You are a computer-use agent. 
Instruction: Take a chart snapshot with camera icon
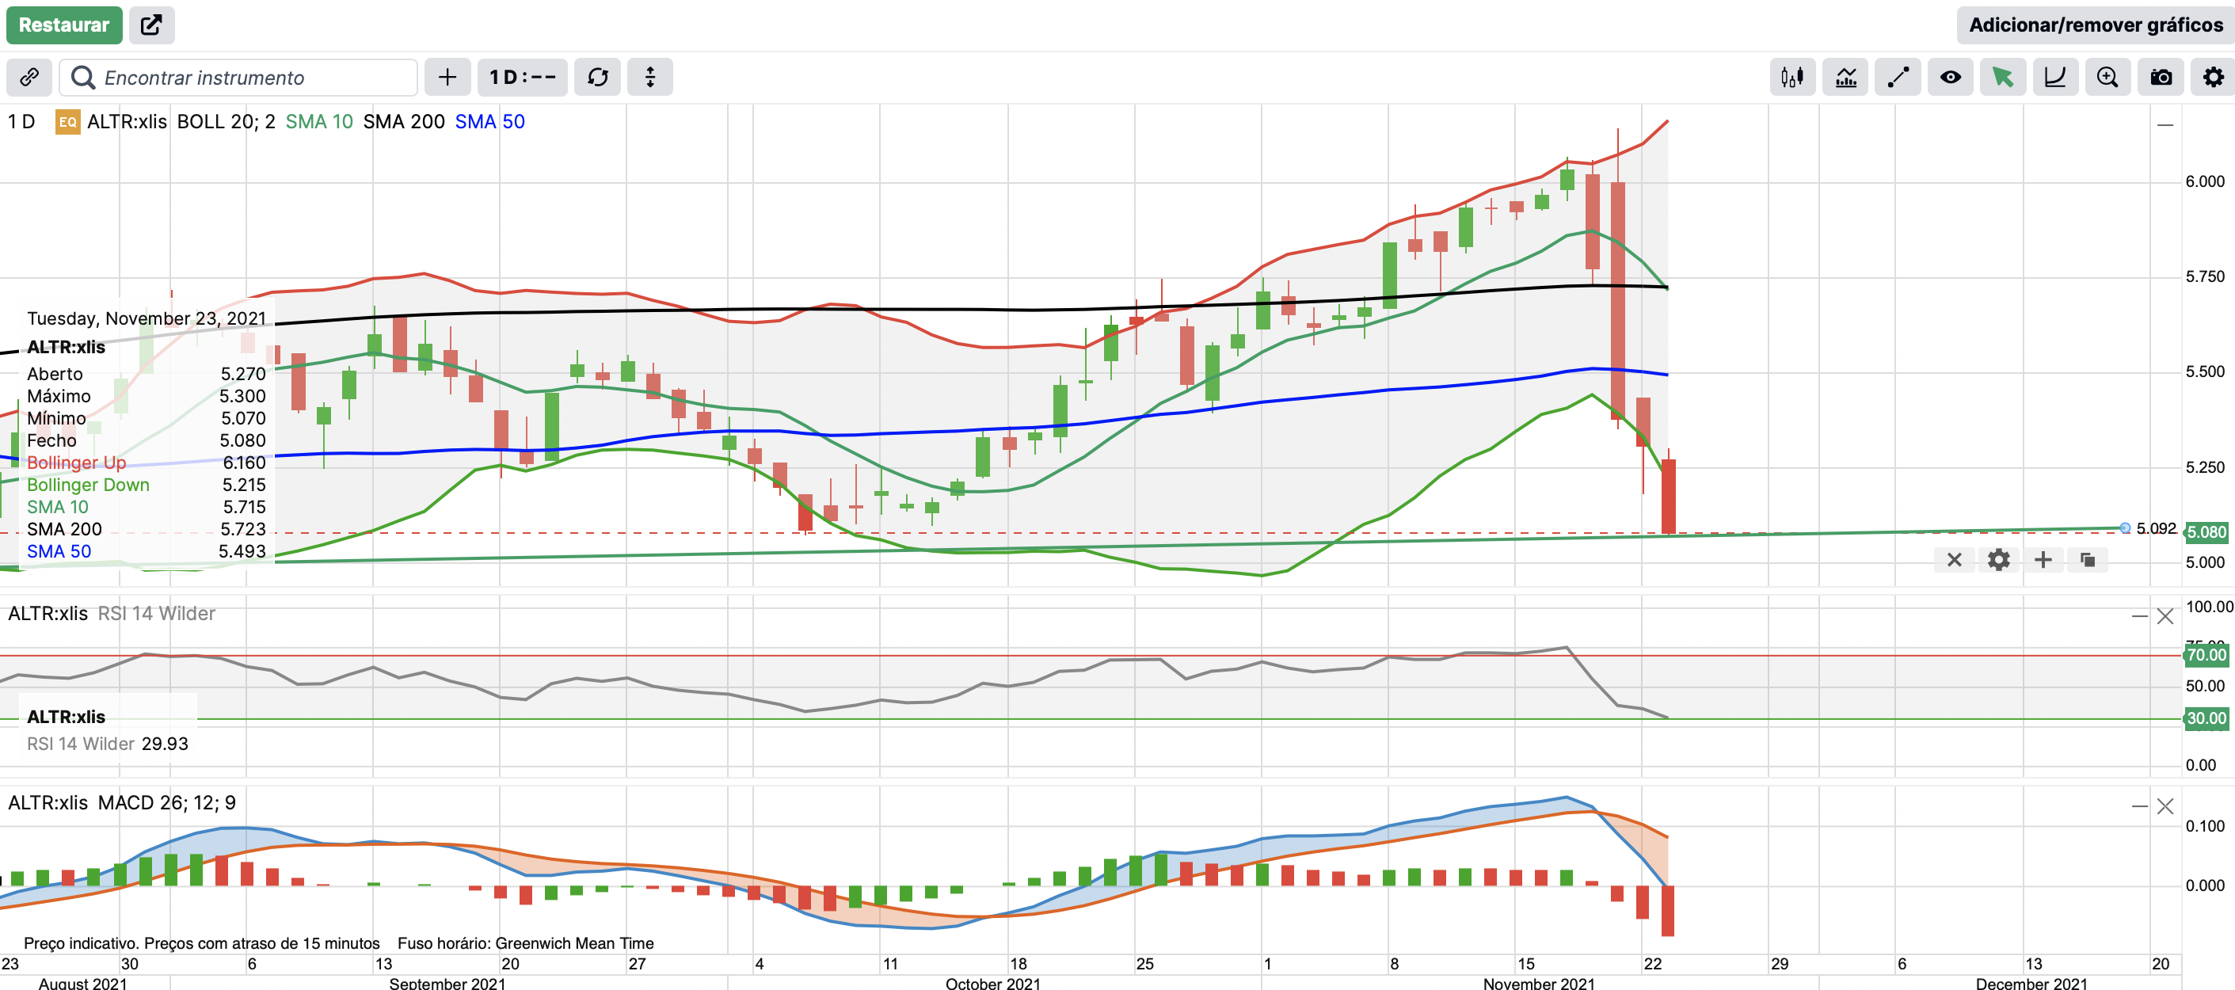[x=2161, y=78]
